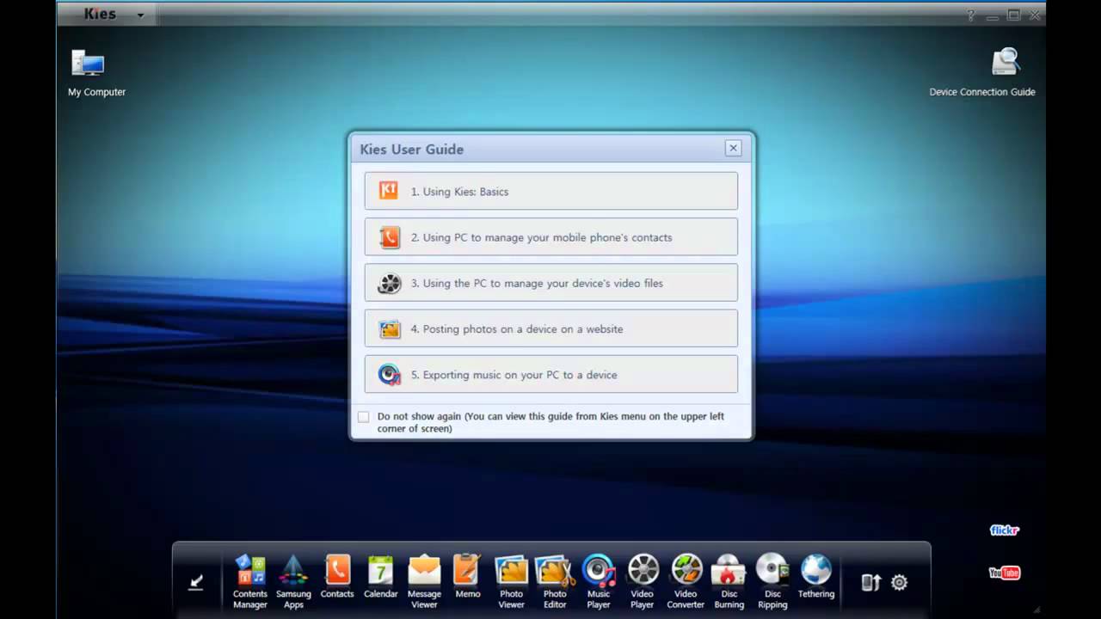Image resolution: width=1101 pixels, height=619 pixels.
Task: Click the device transfer icon in dock
Action: [870, 582]
